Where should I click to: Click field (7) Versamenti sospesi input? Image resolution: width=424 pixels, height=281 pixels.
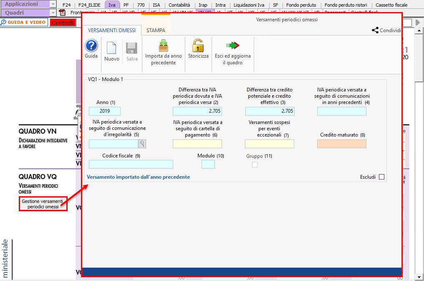(270, 144)
